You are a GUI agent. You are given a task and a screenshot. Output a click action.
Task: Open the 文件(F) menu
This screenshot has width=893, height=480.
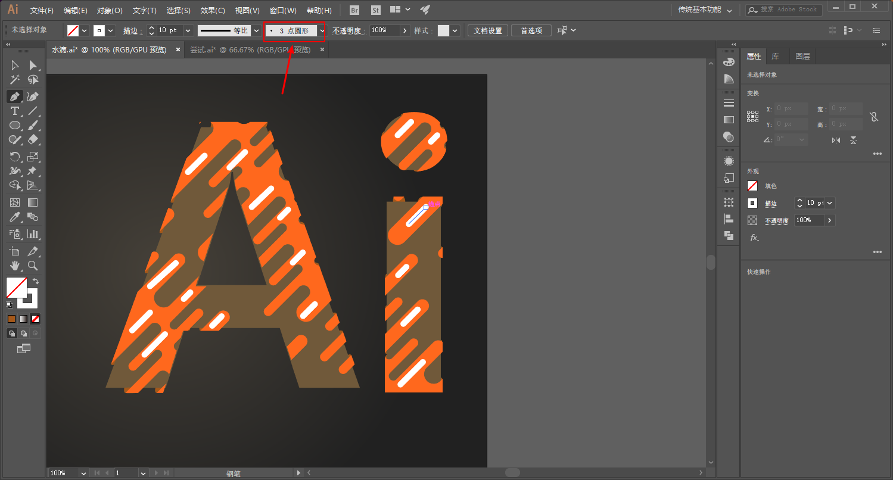(42, 10)
